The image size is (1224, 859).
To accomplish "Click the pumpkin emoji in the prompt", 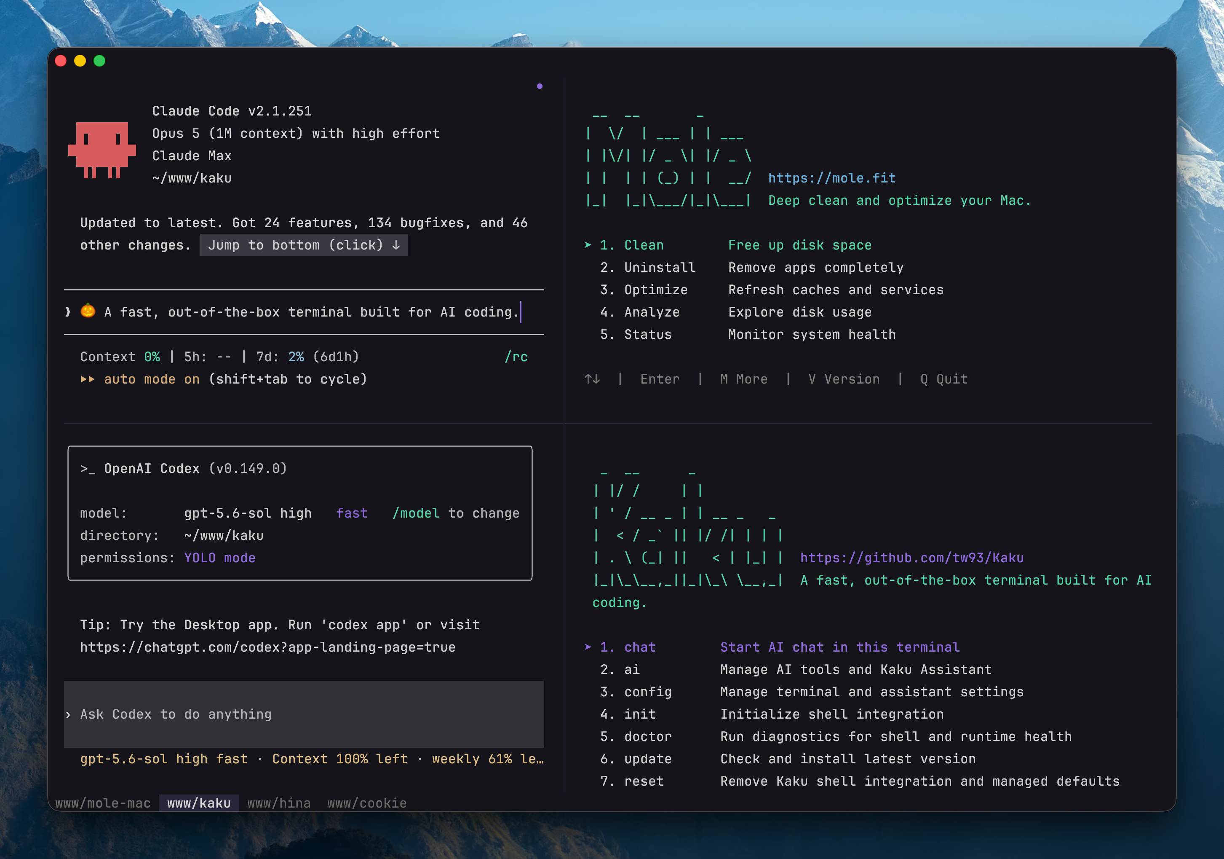I will pos(88,311).
